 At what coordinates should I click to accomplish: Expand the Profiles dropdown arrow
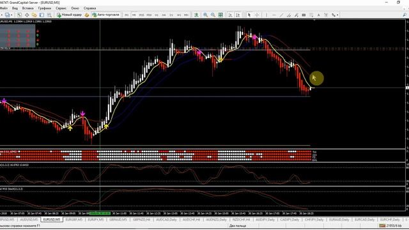tap(12, 15)
